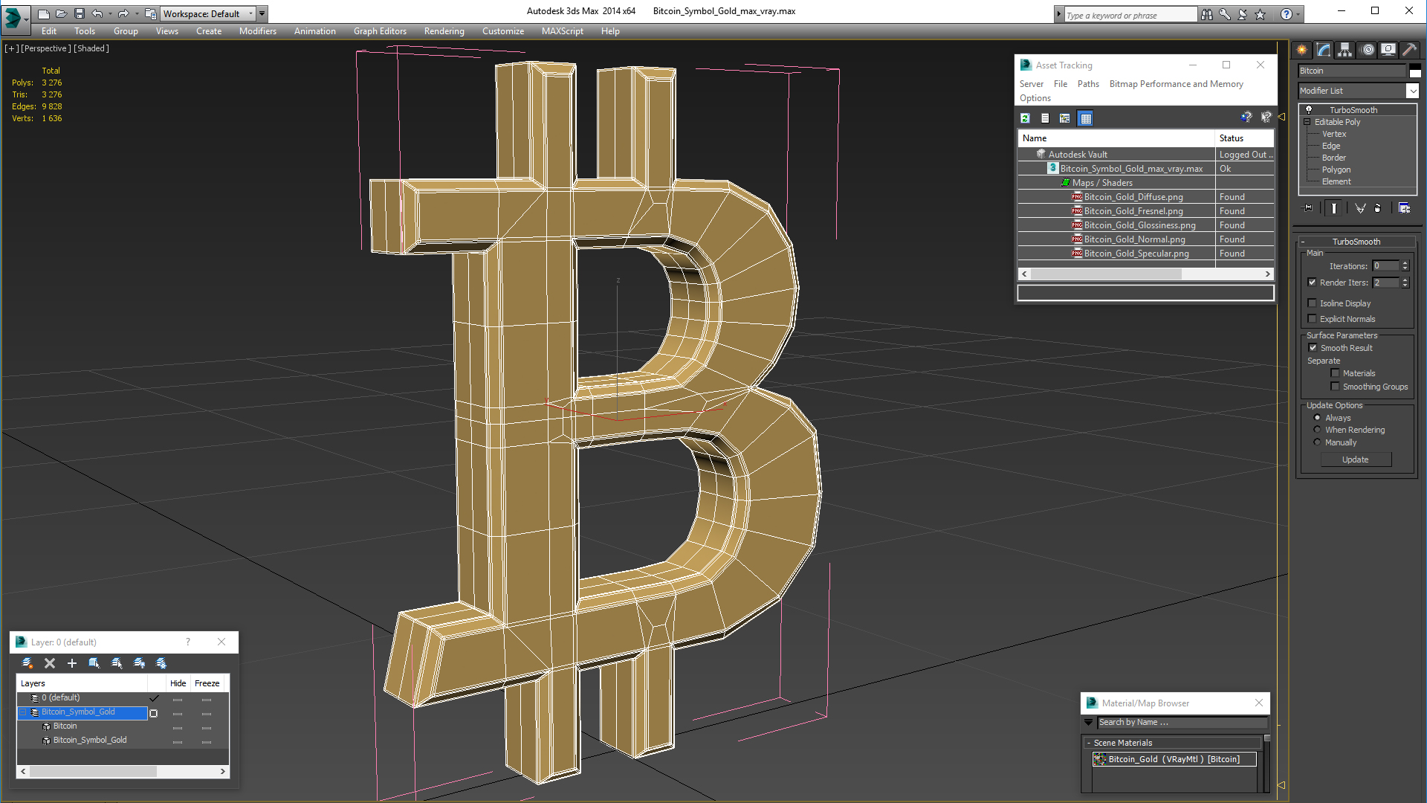Click Delete layer X icon

[x=50, y=663]
